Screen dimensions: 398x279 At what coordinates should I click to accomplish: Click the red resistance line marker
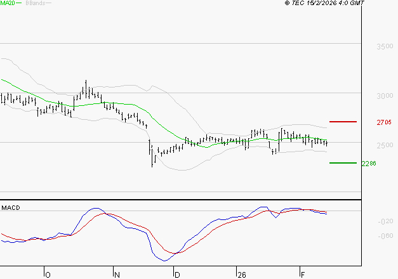click(x=343, y=121)
